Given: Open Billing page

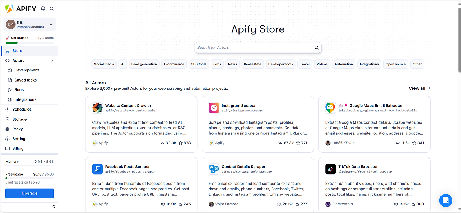Looking at the screenshot, I should point(18,148).
